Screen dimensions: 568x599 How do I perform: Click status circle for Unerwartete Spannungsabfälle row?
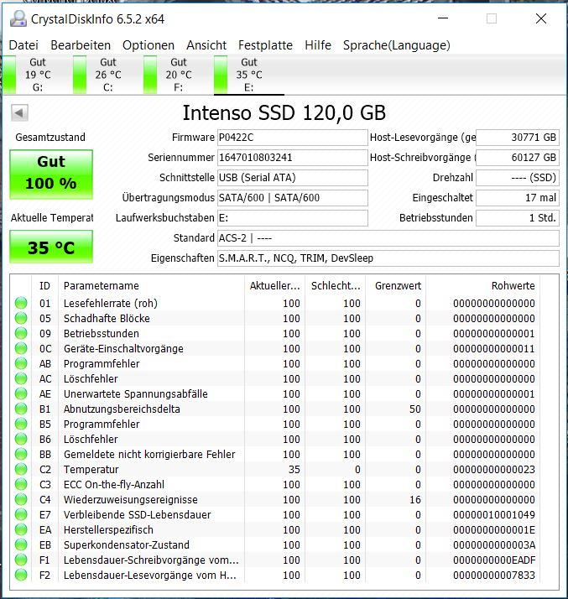tap(21, 393)
